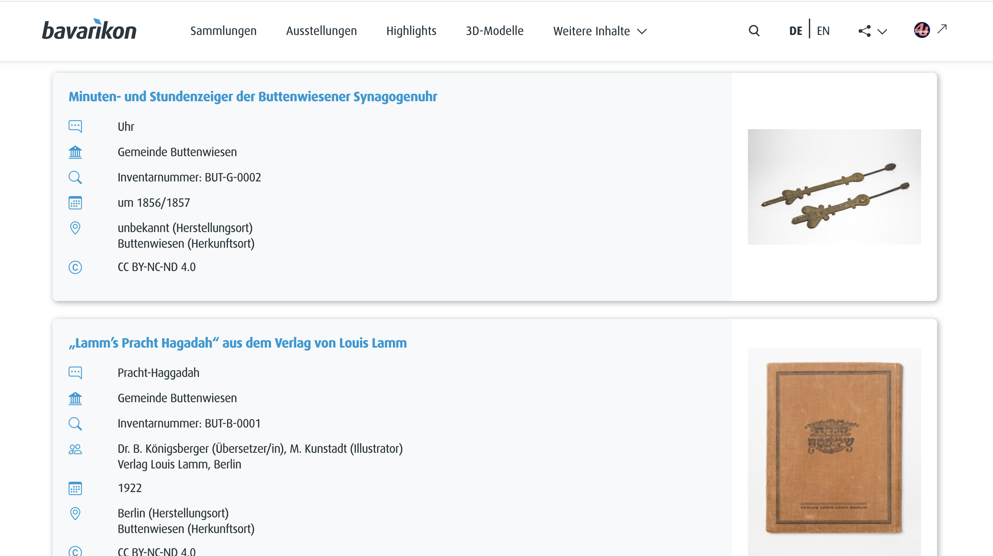Click the persons icon beside Dr. B. Königsberger

pos(75,449)
